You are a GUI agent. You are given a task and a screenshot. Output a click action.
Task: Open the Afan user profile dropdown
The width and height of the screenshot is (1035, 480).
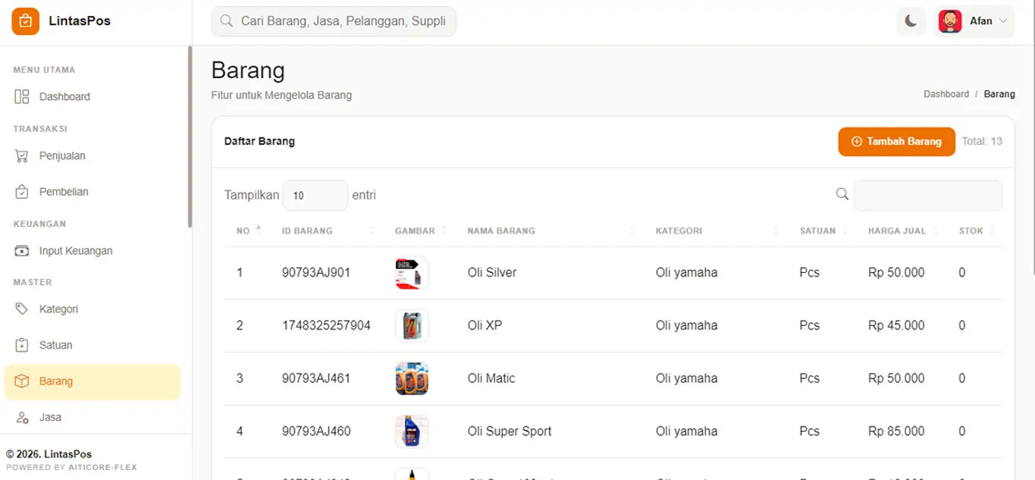click(974, 21)
